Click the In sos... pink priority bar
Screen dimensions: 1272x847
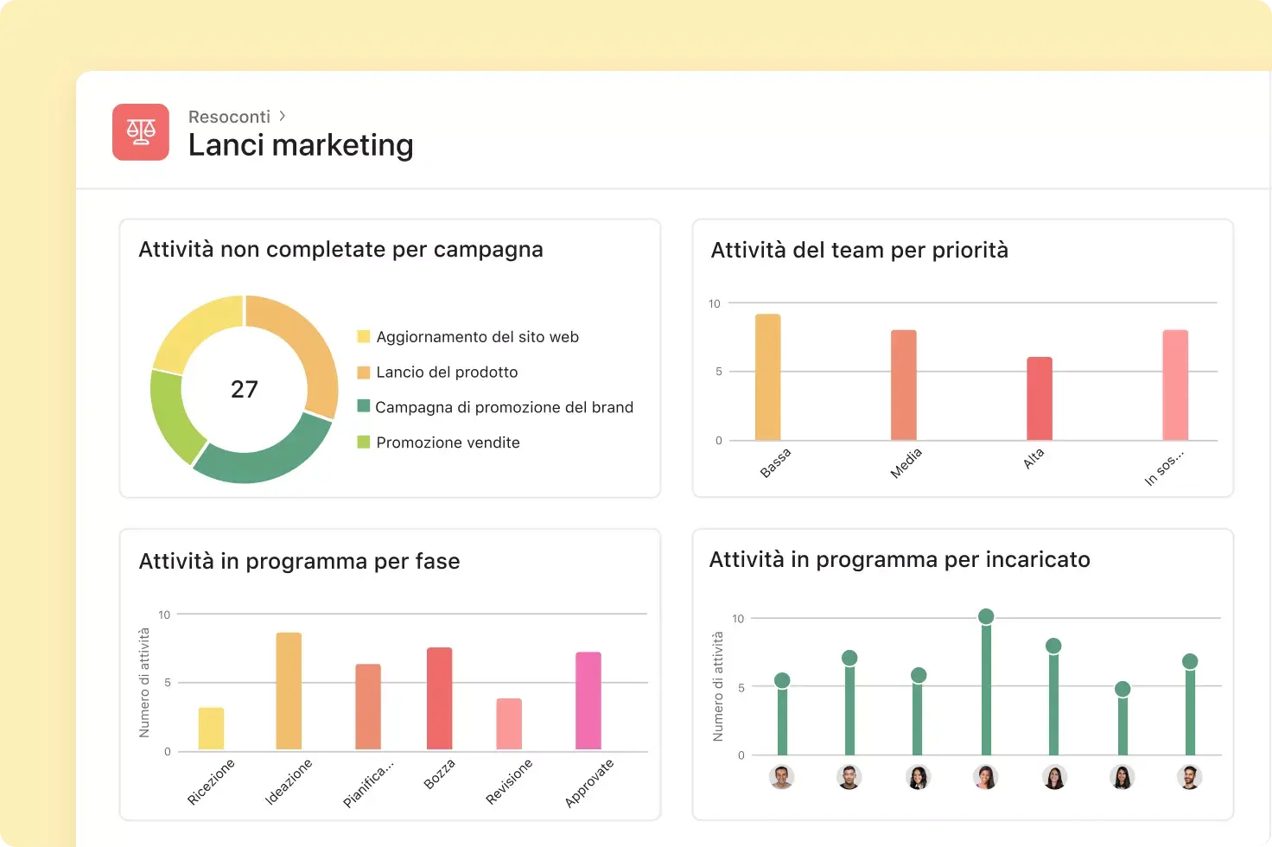(x=1175, y=385)
